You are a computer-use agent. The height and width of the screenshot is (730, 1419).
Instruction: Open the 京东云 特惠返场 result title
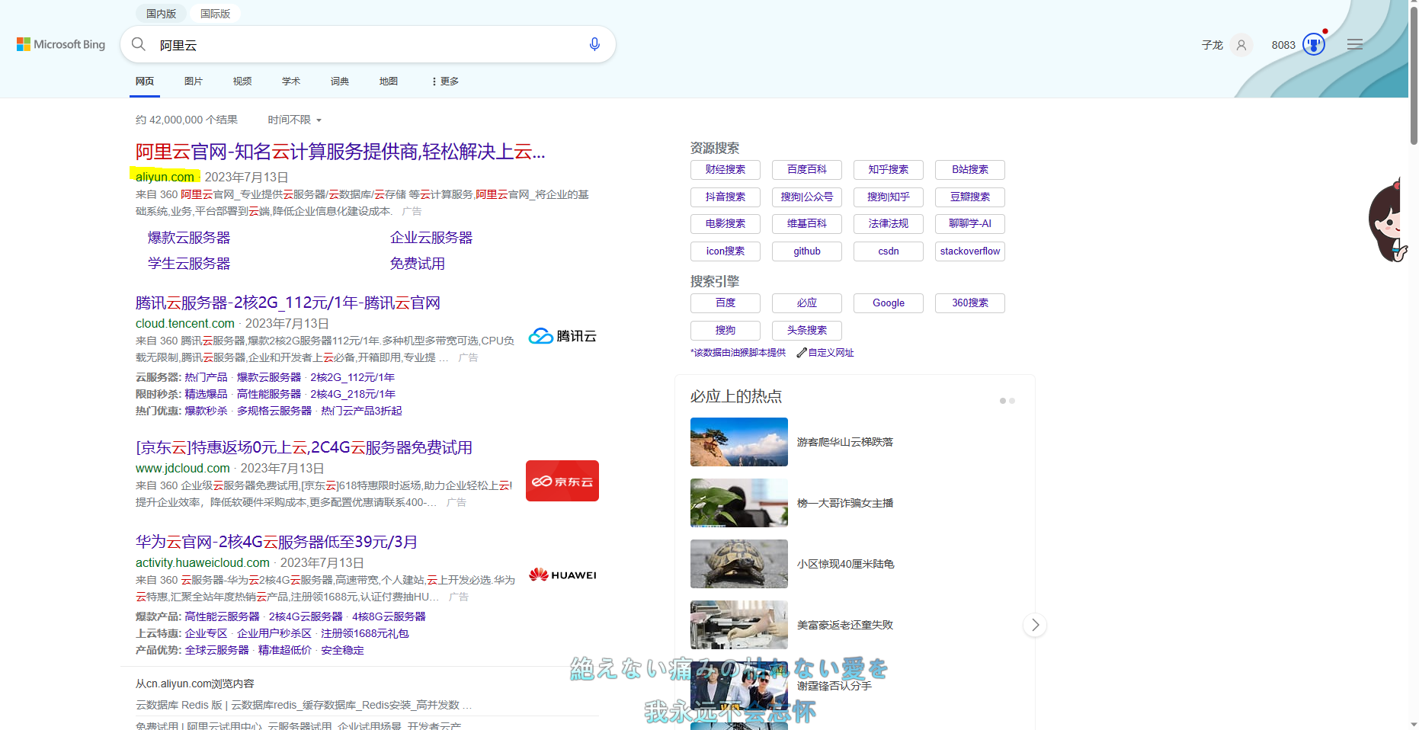(304, 447)
